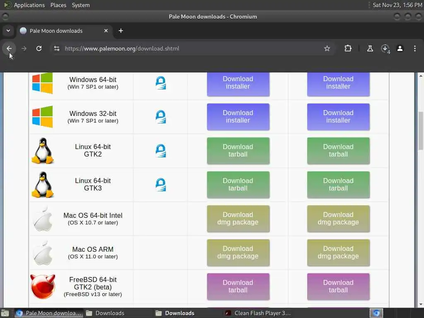Click the Windows logo in Windows 32-bit row

(x=43, y=117)
